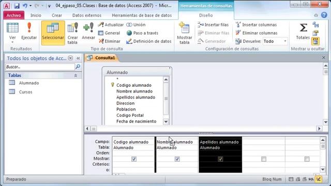Image resolution: width=331 pixels, height=186 pixels.
Task: Switch to Datasheet view in status bar
Action: coord(291,179)
